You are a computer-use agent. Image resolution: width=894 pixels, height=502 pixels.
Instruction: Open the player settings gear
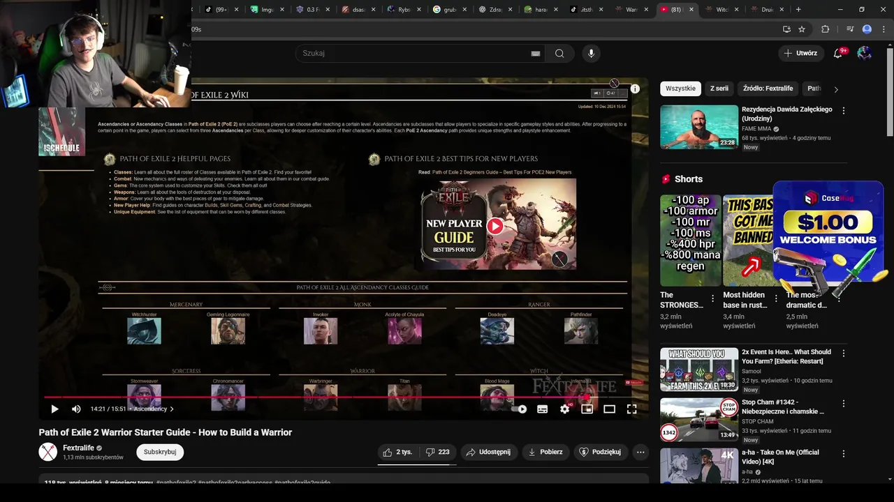tap(564, 409)
